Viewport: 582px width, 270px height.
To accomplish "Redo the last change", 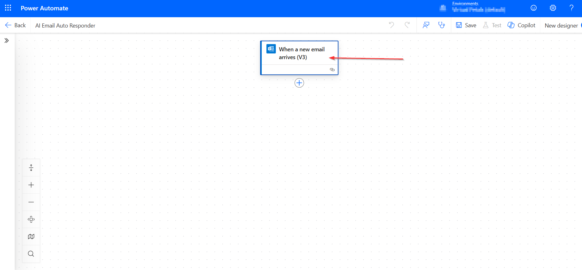I will (x=407, y=25).
